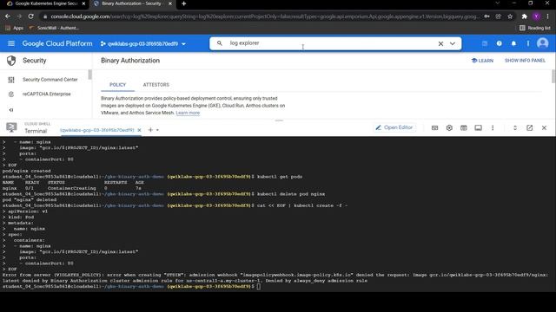
Task: Click the Cloud Shell terminal logo icon
Action: click(x=11, y=127)
